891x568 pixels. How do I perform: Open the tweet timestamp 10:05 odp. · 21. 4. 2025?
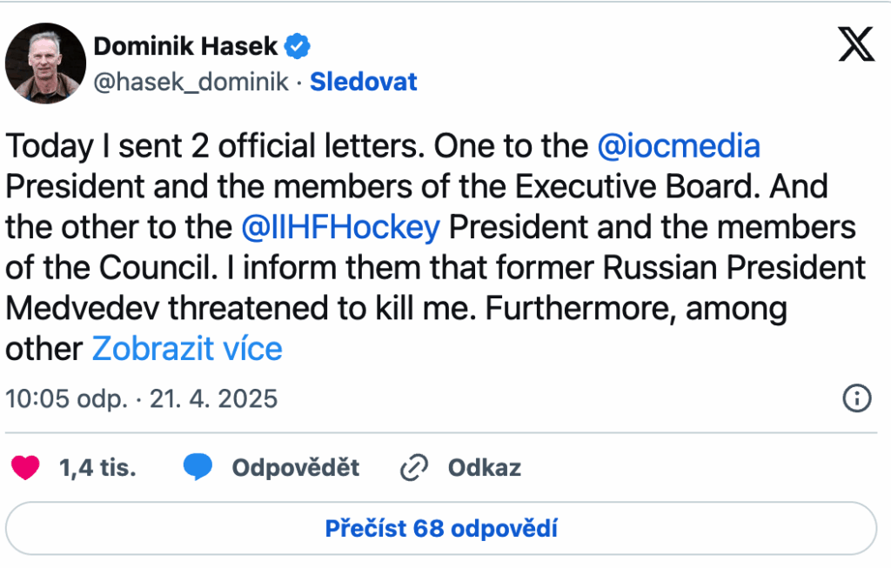point(142,398)
